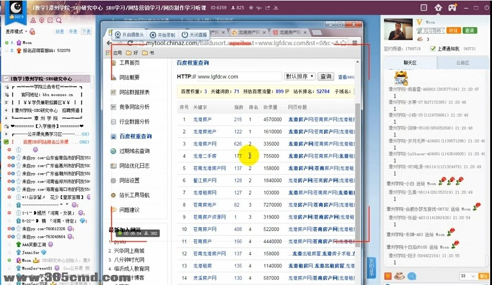Click the browser back arrow

pyautogui.click(x=109, y=43)
